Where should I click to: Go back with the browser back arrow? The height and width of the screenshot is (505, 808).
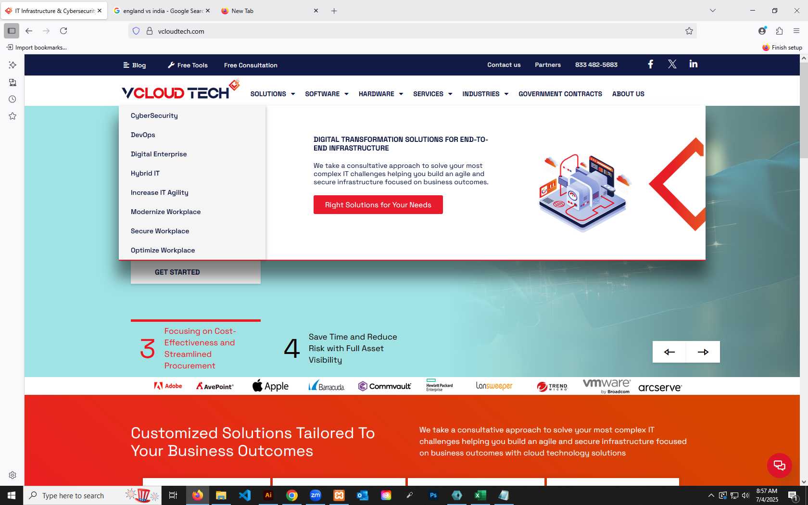pyautogui.click(x=29, y=31)
